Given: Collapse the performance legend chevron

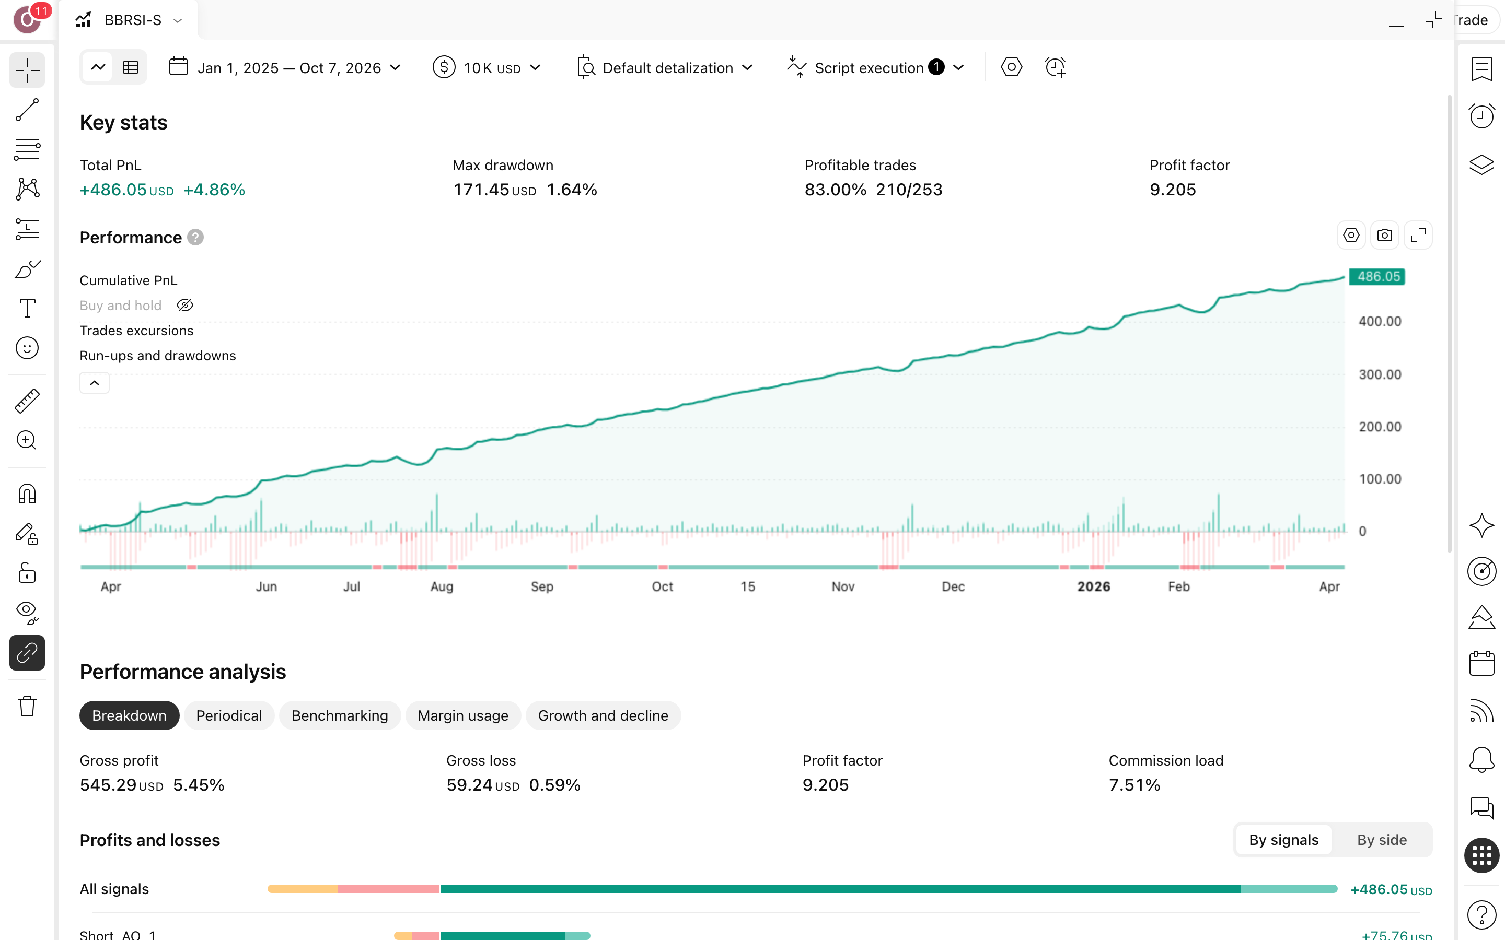Looking at the screenshot, I should (95, 383).
